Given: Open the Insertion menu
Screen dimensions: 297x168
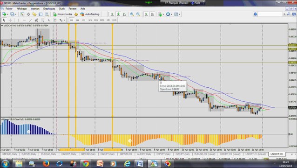Looking at the screenshot, I should pyautogui.click(x=35, y=9).
